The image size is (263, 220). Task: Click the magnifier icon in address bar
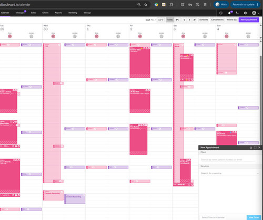(139, 5)
